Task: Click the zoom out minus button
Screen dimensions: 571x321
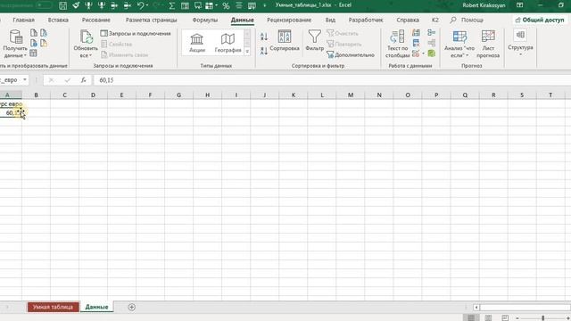Action: pyautogui.click(x=517, y=318)
